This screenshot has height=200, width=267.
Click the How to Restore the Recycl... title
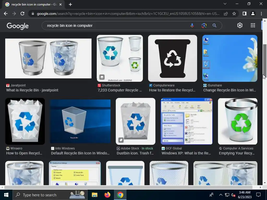[x=172, y=90]
